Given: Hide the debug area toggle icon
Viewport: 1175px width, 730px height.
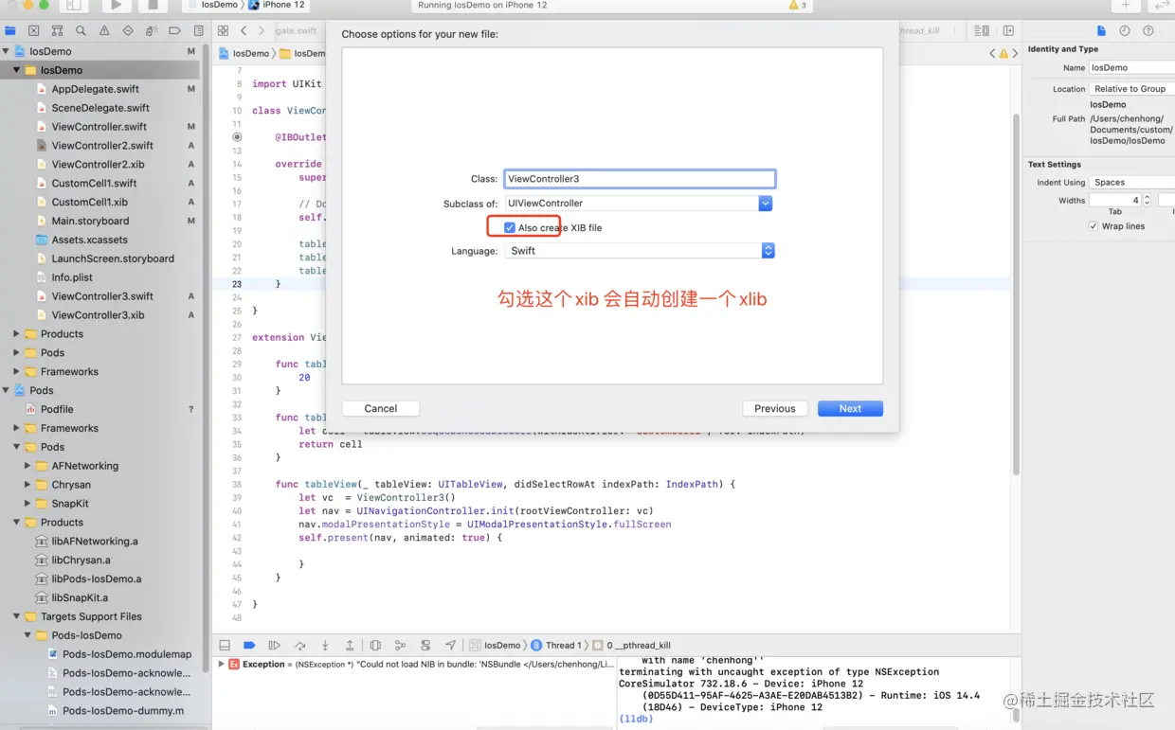Looking at the screenshot, I should [x=225, y=645].
